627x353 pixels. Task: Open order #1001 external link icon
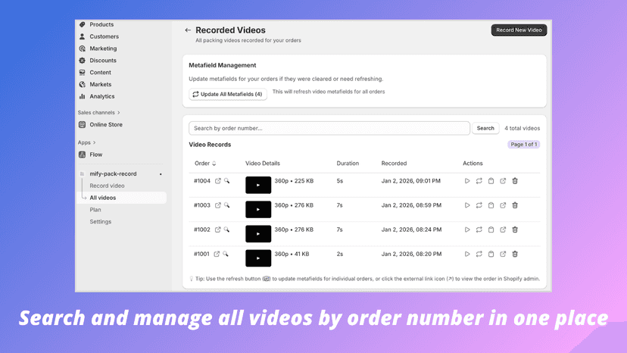pyautogui.click(x=217, y=254)
